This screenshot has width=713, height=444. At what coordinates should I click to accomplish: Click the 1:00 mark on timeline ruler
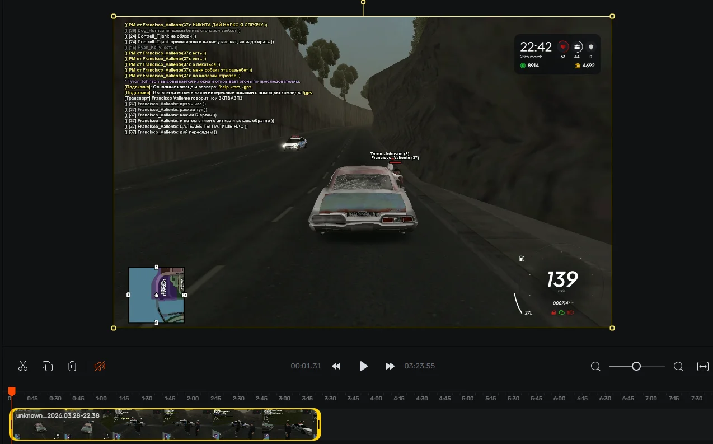[101, 399]
